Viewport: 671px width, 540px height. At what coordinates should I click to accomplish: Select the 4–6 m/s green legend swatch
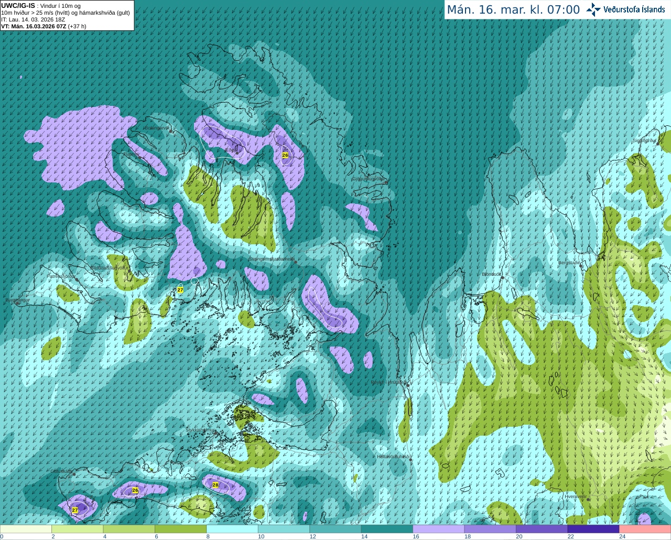[x=129, y=529]
